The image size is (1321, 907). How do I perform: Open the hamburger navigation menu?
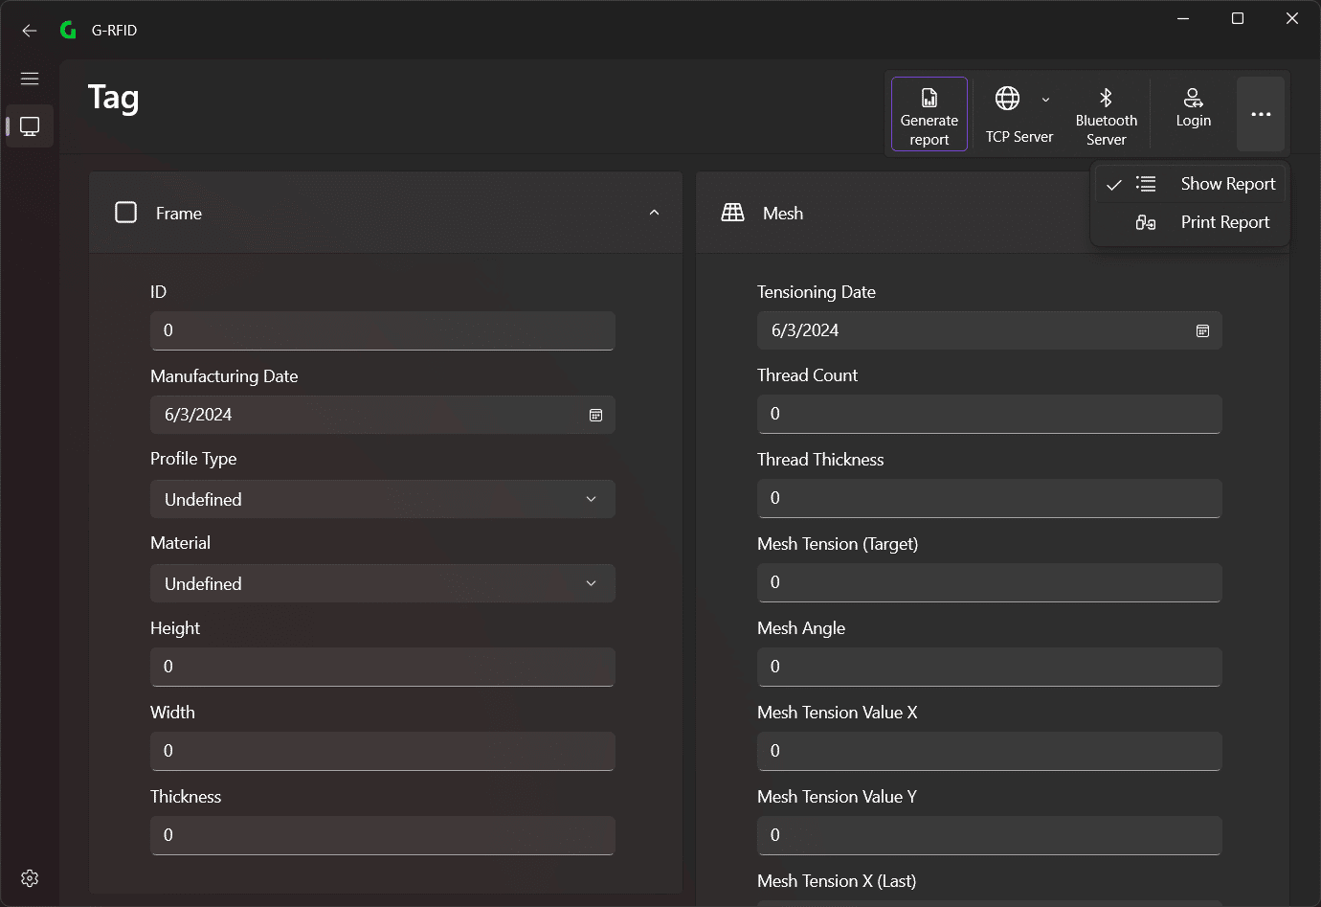click(30, 79)
